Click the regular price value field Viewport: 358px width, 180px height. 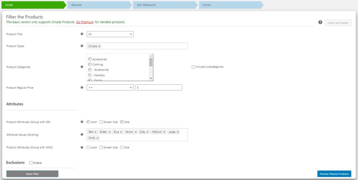click(x=158, y=87)
